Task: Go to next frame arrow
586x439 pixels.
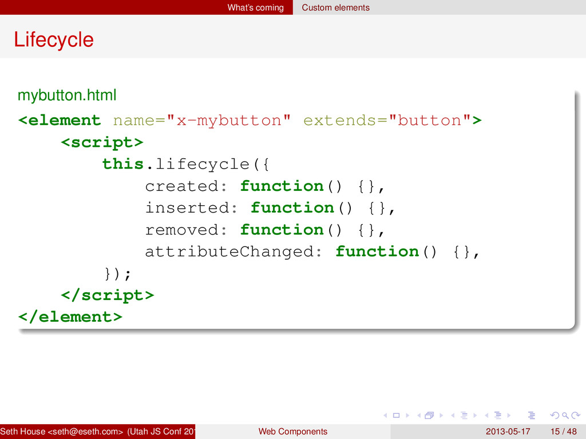Action: click(441, 415)
